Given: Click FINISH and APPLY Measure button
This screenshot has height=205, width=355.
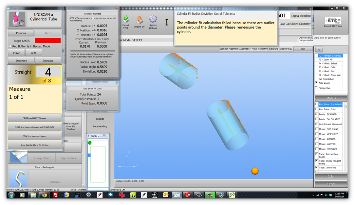Looking at the screenshot, I should (x=34, y=118).
